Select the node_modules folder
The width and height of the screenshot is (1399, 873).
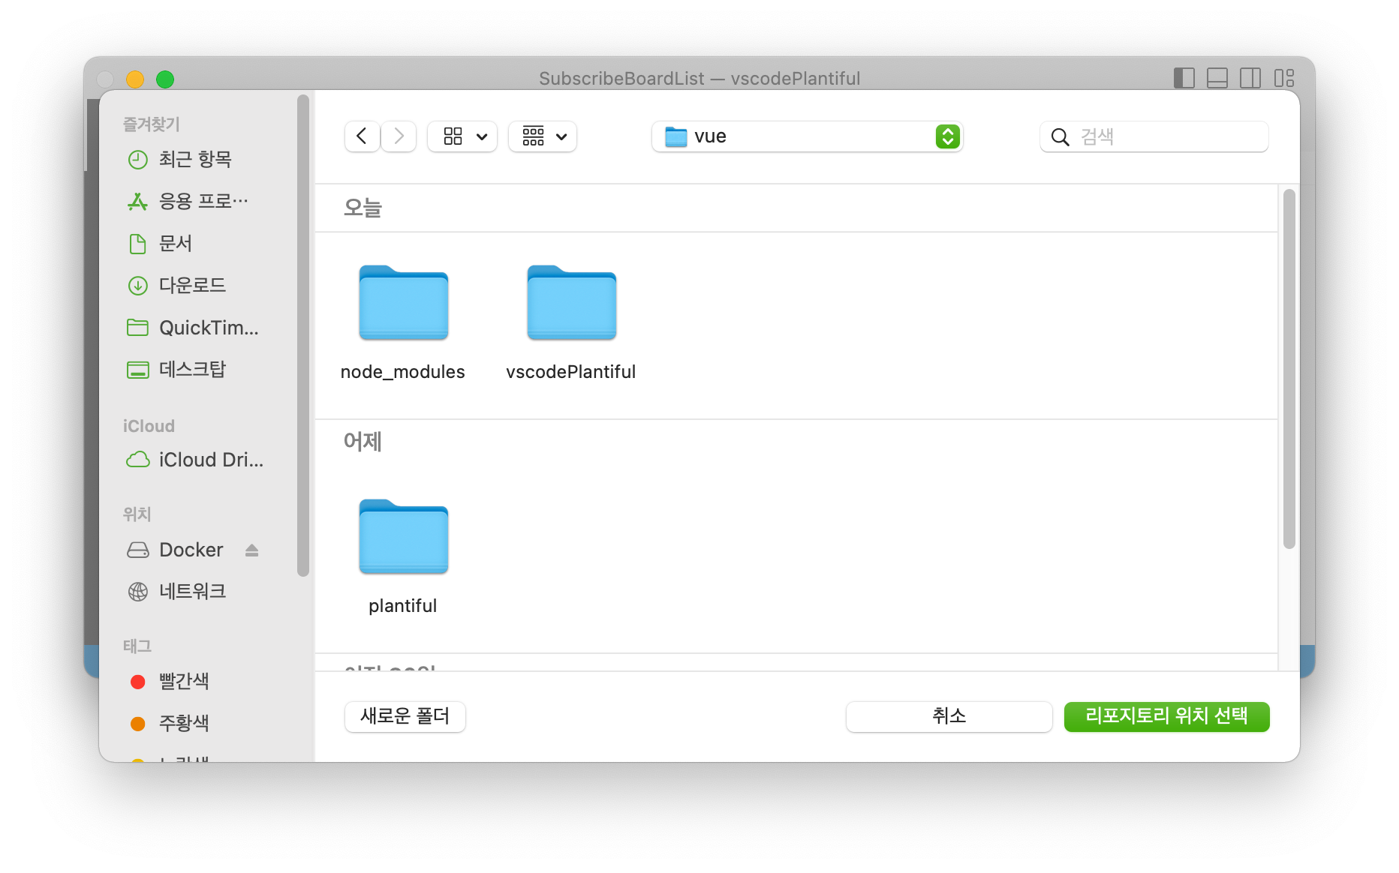point(403,323)
